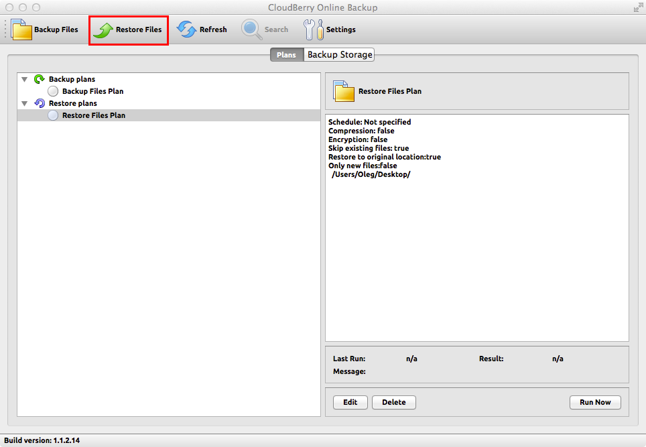The height and width of the screenshot is (447, 646).
Task: Click the CloudBerry Online Backup window title
Action: pos(322,7)
